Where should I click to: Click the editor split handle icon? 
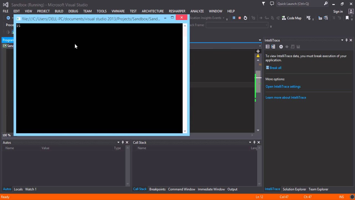click(x=258, y=51)
